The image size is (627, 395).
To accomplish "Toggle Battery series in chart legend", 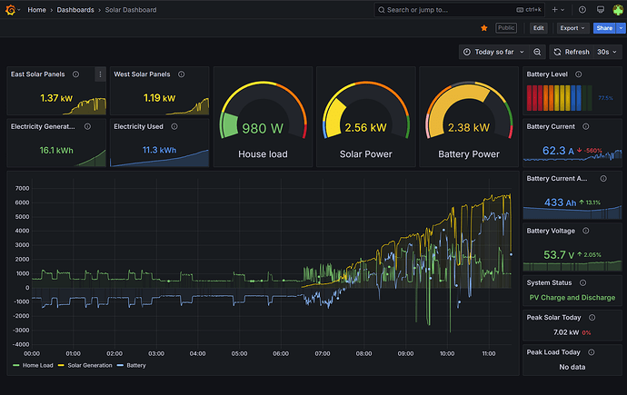I will pyautogui.click(x=136, y=365).
